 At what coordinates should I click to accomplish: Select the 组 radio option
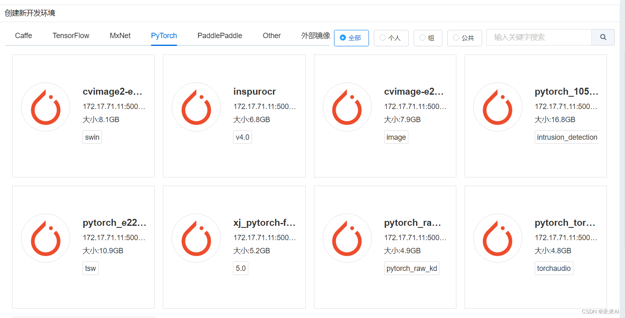(x=428, y=38)
